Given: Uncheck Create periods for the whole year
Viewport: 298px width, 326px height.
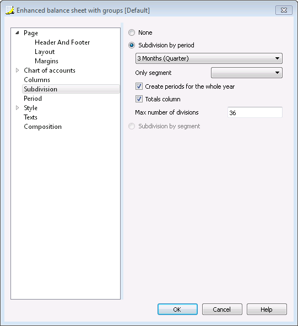Looking at the screenshot, I should click(x=139, y=86).
